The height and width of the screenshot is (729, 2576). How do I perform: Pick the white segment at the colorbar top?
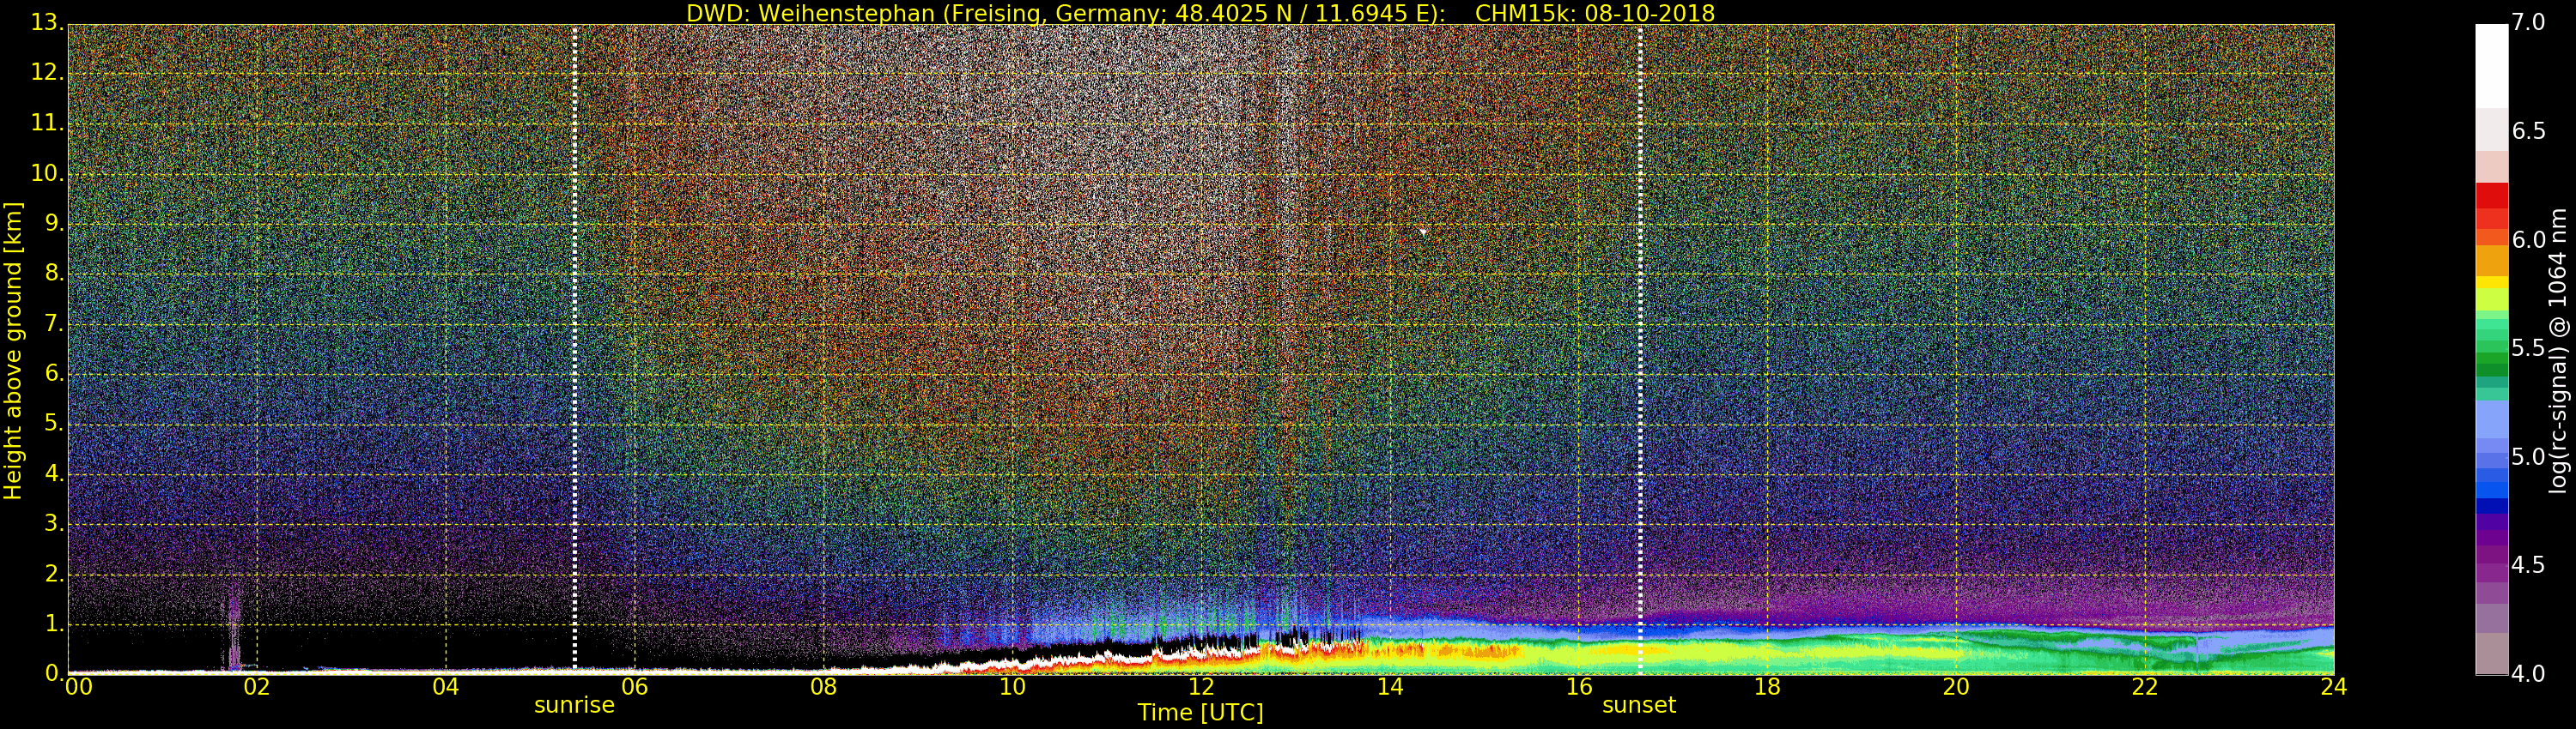pos(2491,66)
